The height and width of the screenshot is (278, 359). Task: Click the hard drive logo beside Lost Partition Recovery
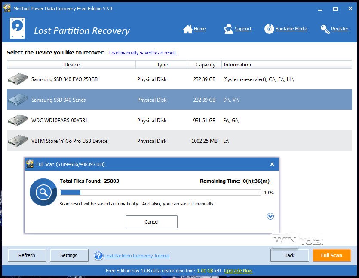17,28
